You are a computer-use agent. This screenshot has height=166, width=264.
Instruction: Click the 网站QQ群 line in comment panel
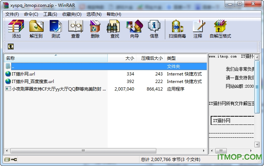tap(240, 86)
